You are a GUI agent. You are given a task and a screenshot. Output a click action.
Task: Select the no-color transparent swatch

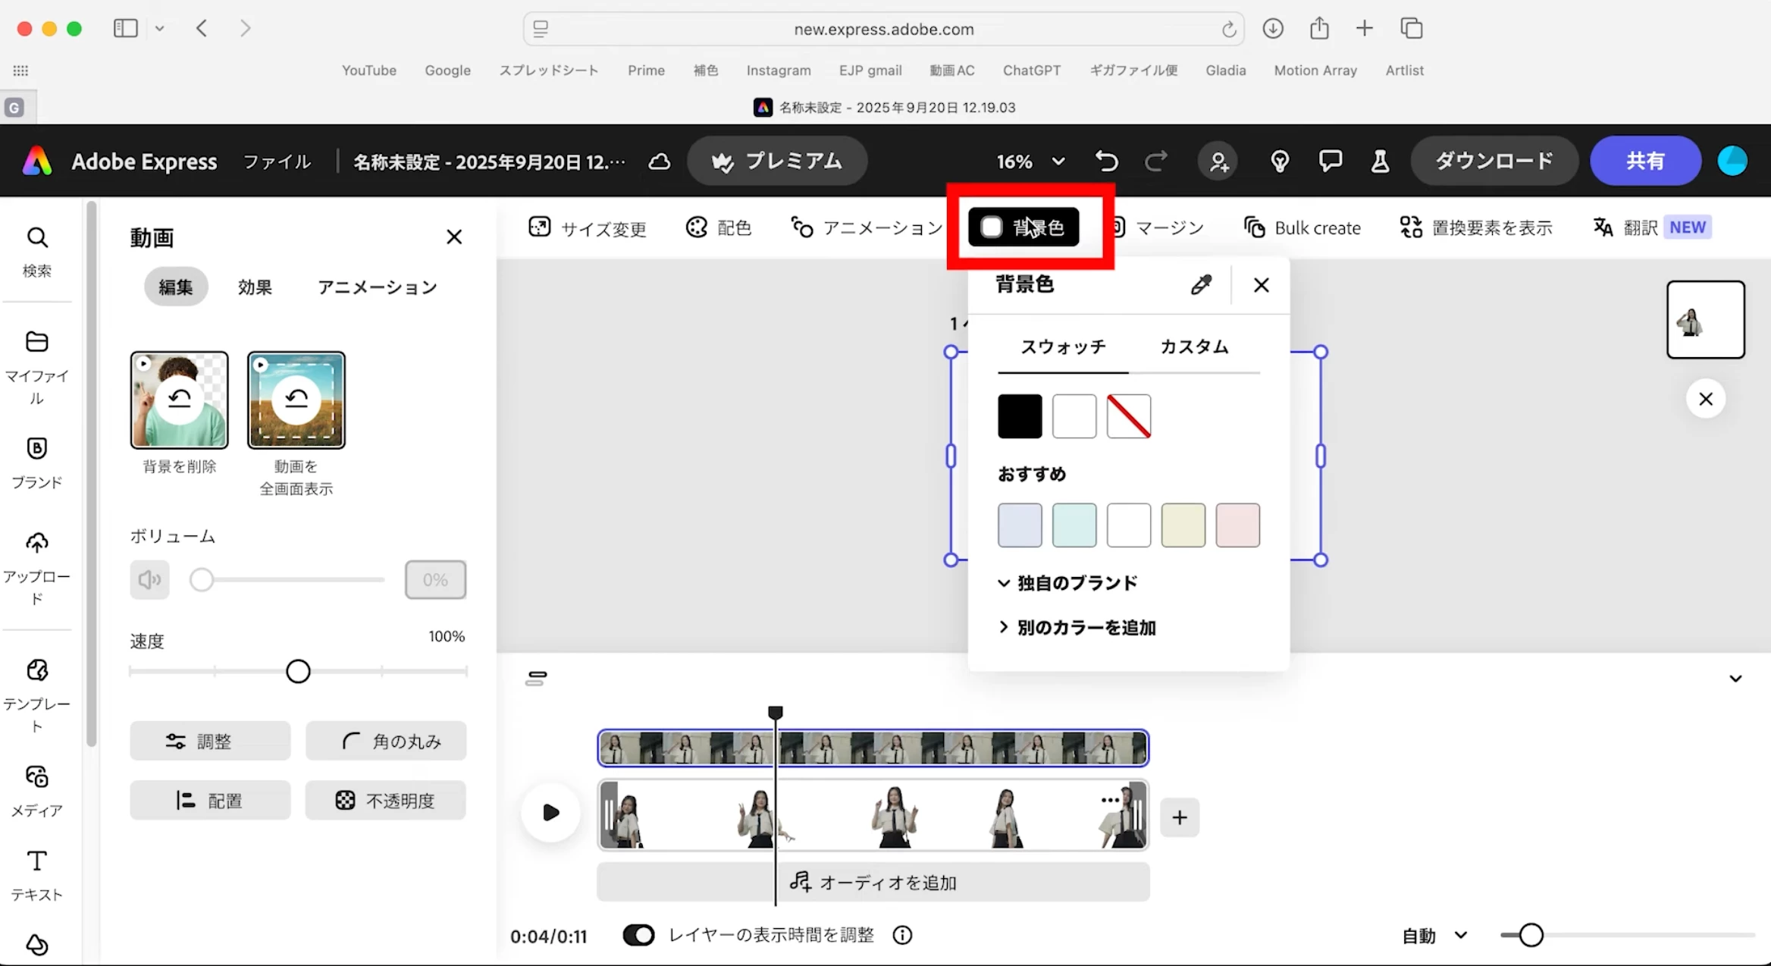pos(1129,416)
